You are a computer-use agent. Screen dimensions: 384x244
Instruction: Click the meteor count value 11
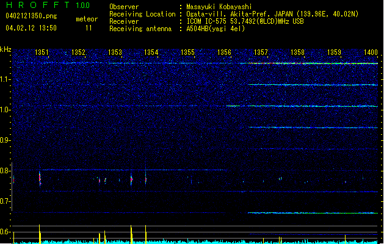(89, 28)
